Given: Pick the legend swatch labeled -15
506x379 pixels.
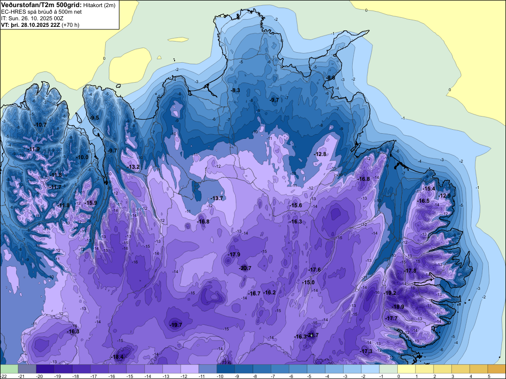Looking at the screenshot, I should coord(136,369).
